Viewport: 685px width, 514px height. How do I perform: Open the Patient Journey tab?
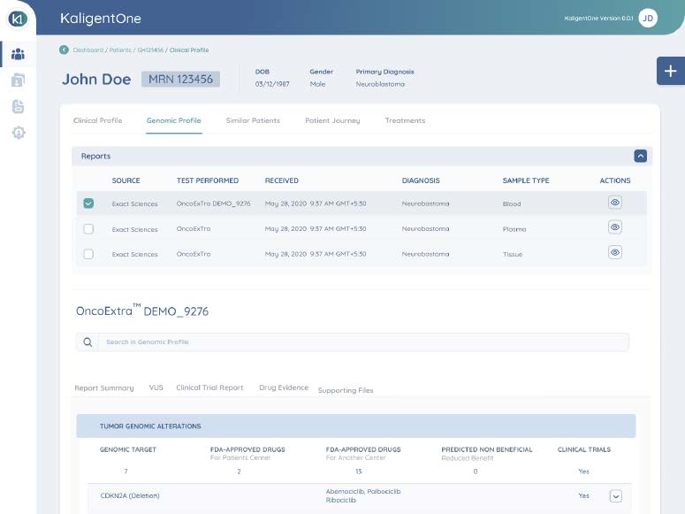(x=332, y=120)
